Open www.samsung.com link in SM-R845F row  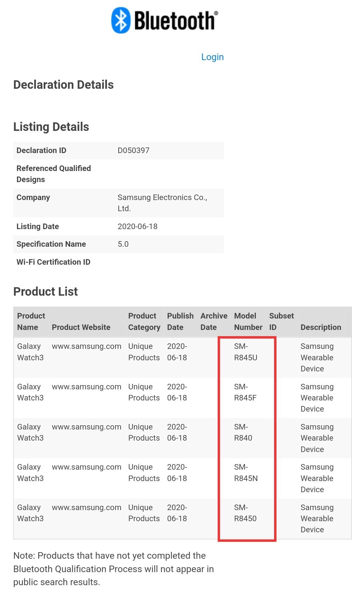click(86, 387)
